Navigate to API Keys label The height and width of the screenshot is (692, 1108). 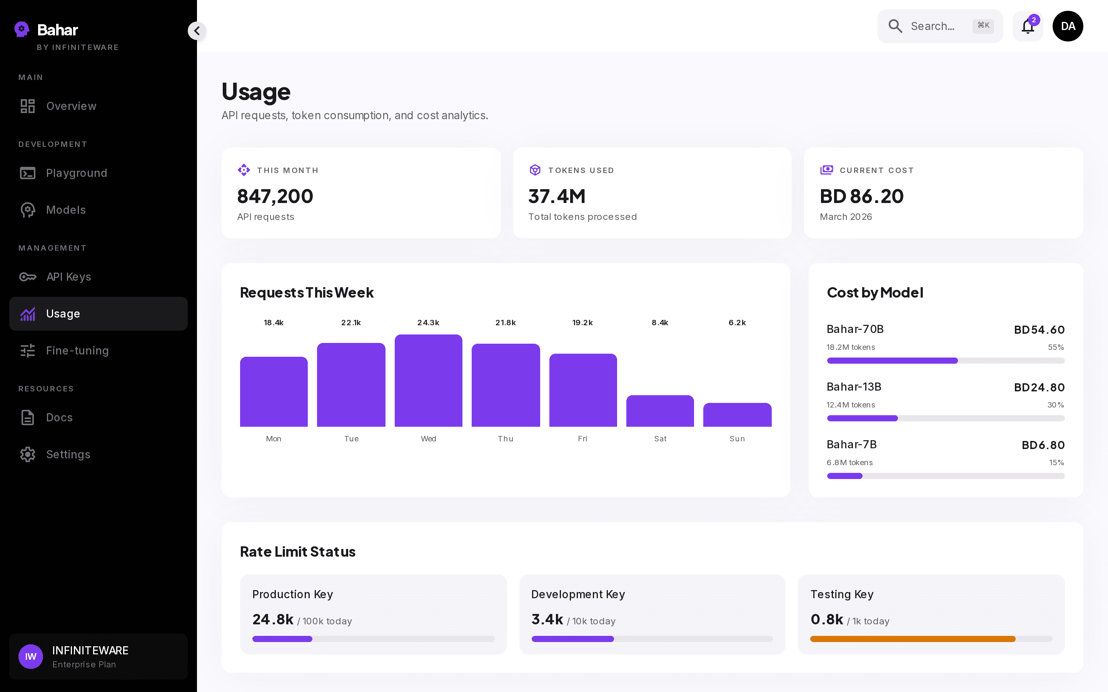pos(69,277)
